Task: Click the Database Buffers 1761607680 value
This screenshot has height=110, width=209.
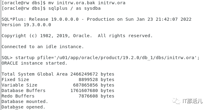Action: 84,90
